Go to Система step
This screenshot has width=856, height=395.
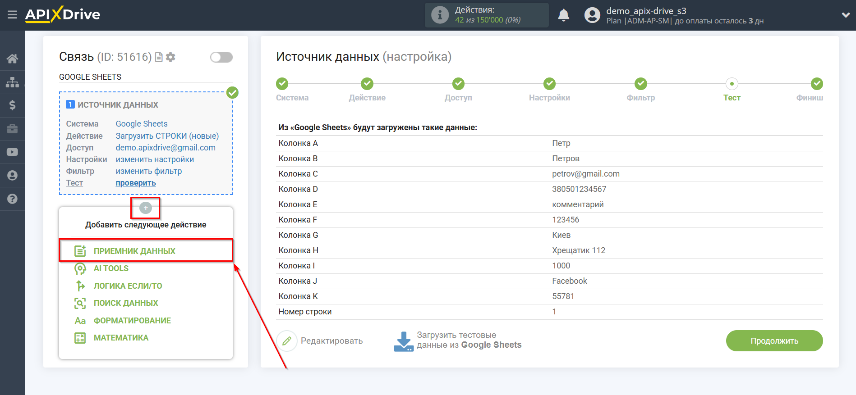pyautogui.click(x=282, y=84)
